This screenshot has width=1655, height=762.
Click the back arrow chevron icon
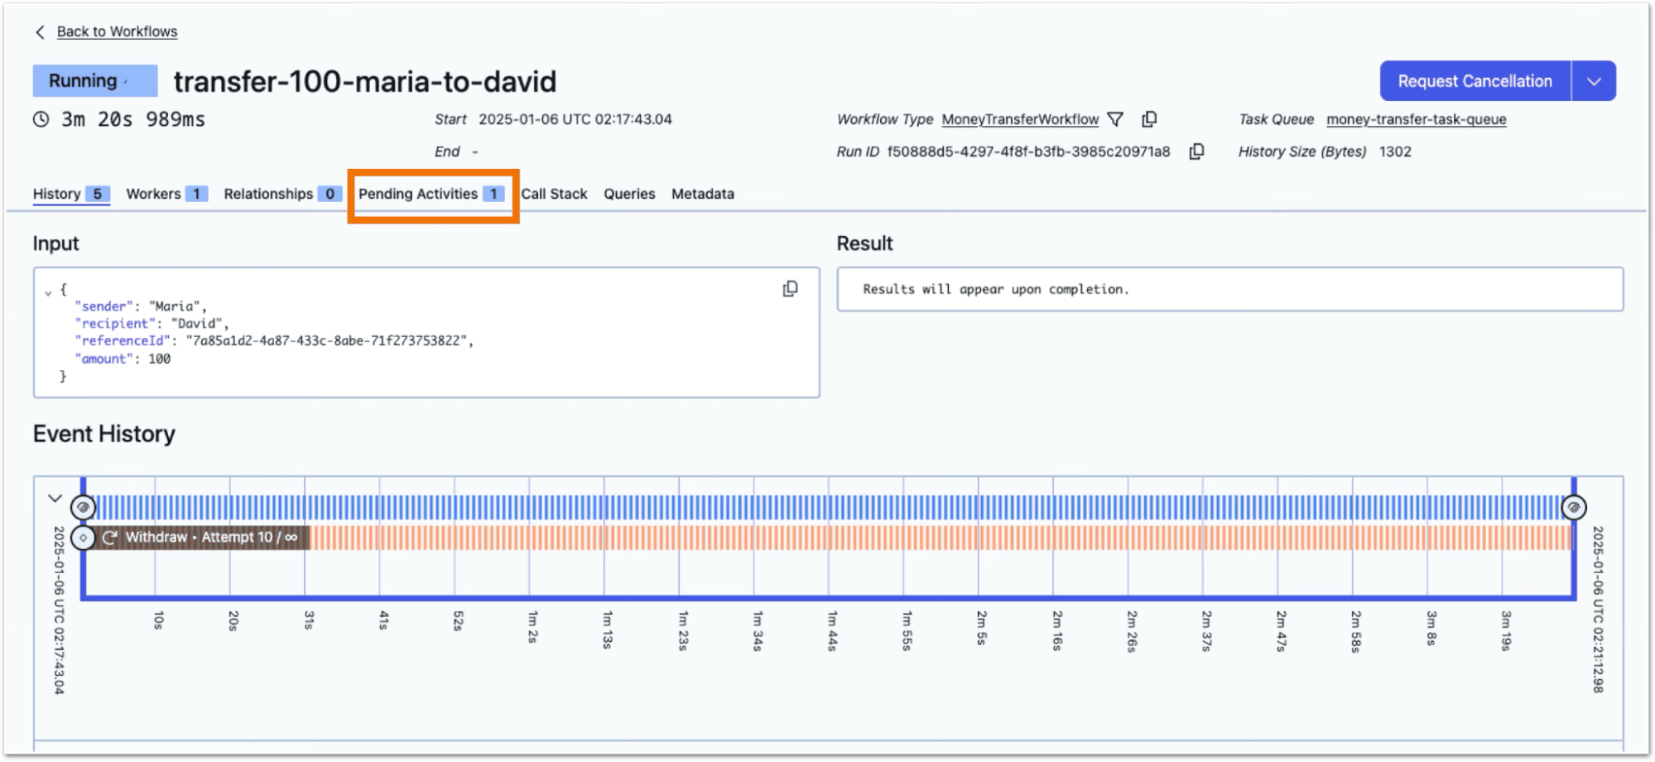point(40,31)
